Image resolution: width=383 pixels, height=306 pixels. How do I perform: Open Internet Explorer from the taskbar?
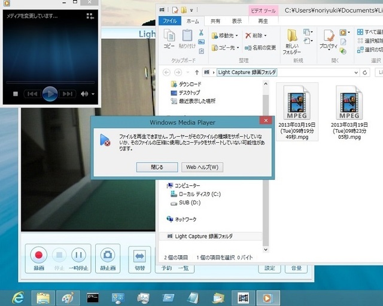[x=19, y=298]
